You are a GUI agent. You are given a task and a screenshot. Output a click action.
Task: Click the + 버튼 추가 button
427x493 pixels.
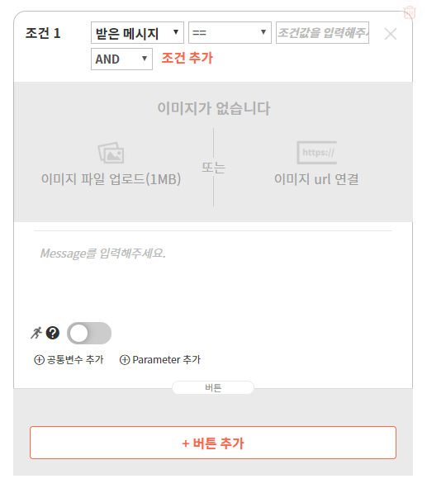pyautogui.click(x=213, y=443)
